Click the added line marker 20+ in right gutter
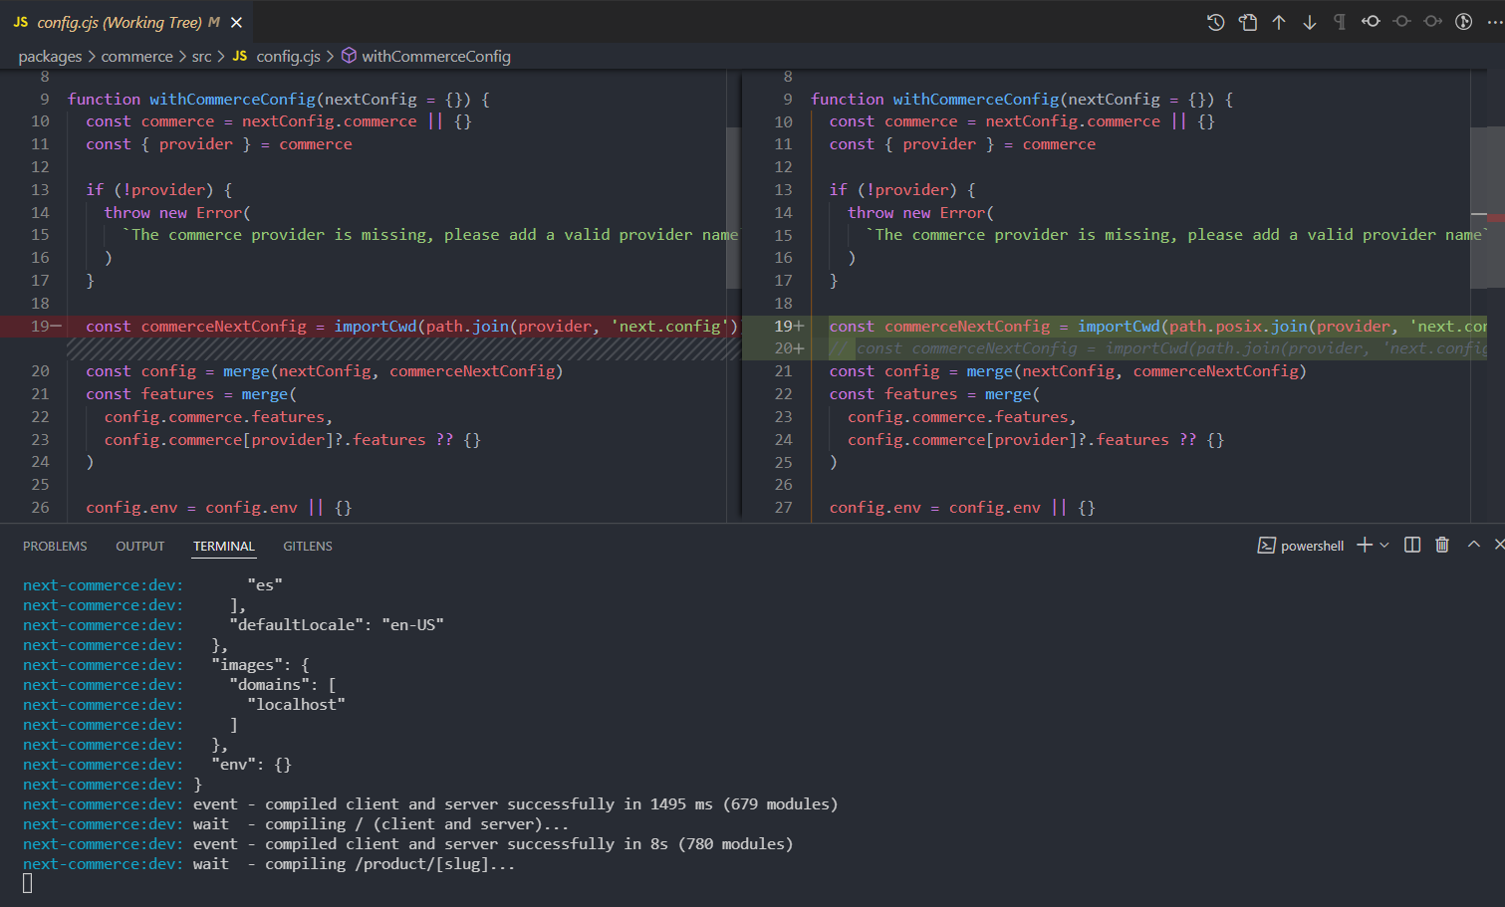 pyautogui.click(x=789, y=348)
